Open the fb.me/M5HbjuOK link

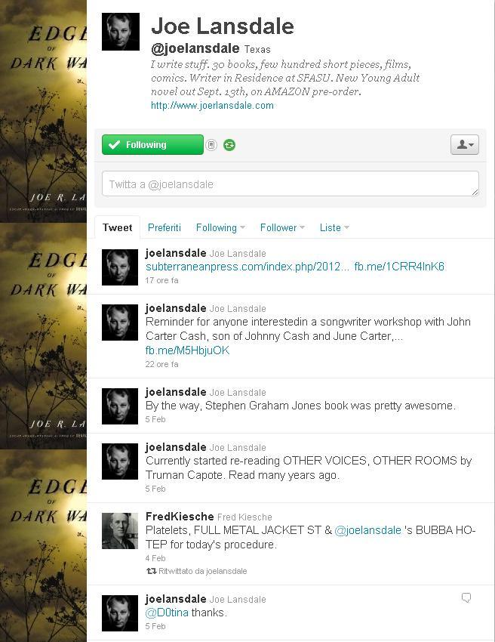click(x=187, y=350)
